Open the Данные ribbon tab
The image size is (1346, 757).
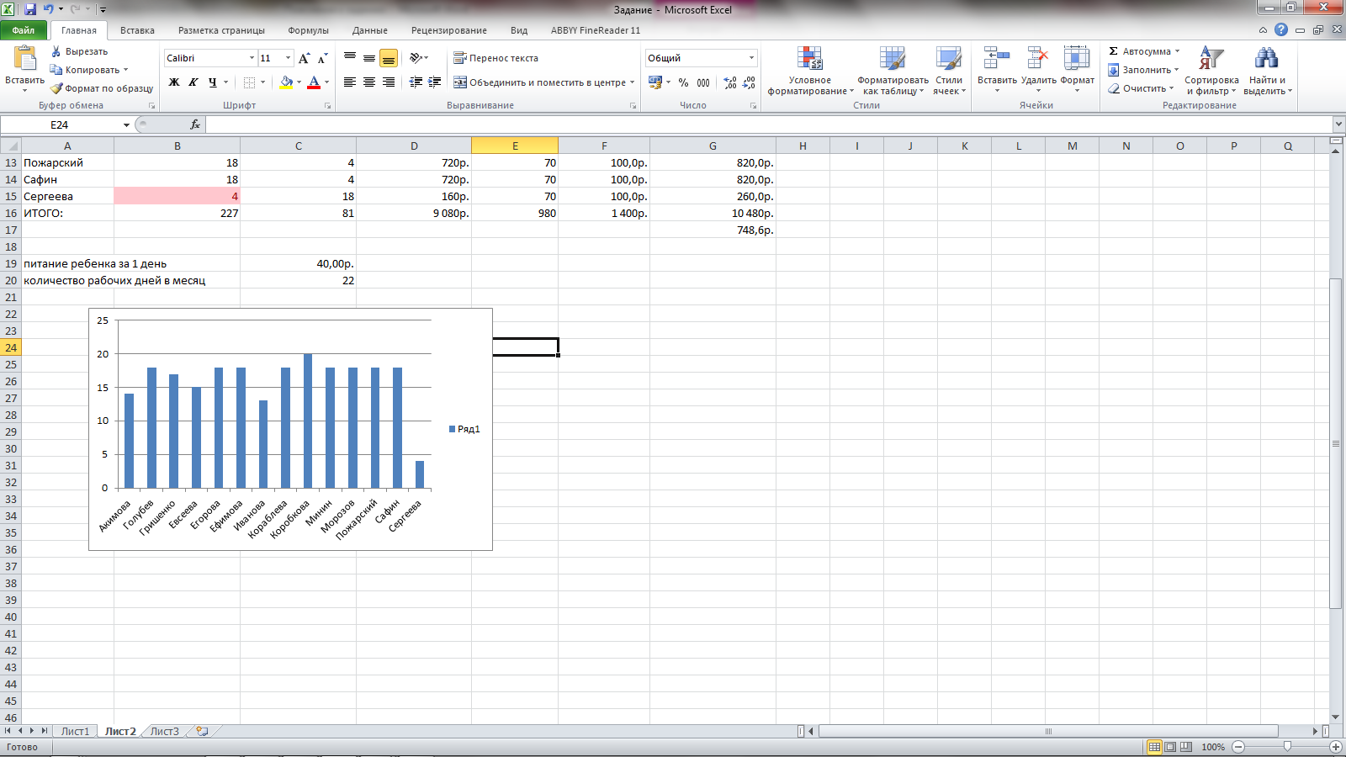point(370,30)
